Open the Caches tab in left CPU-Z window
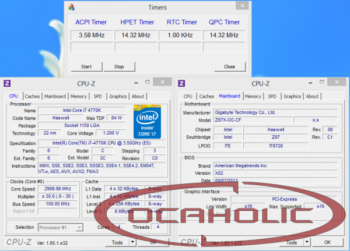This screenshot has width=350, height=251. point(32,97)
